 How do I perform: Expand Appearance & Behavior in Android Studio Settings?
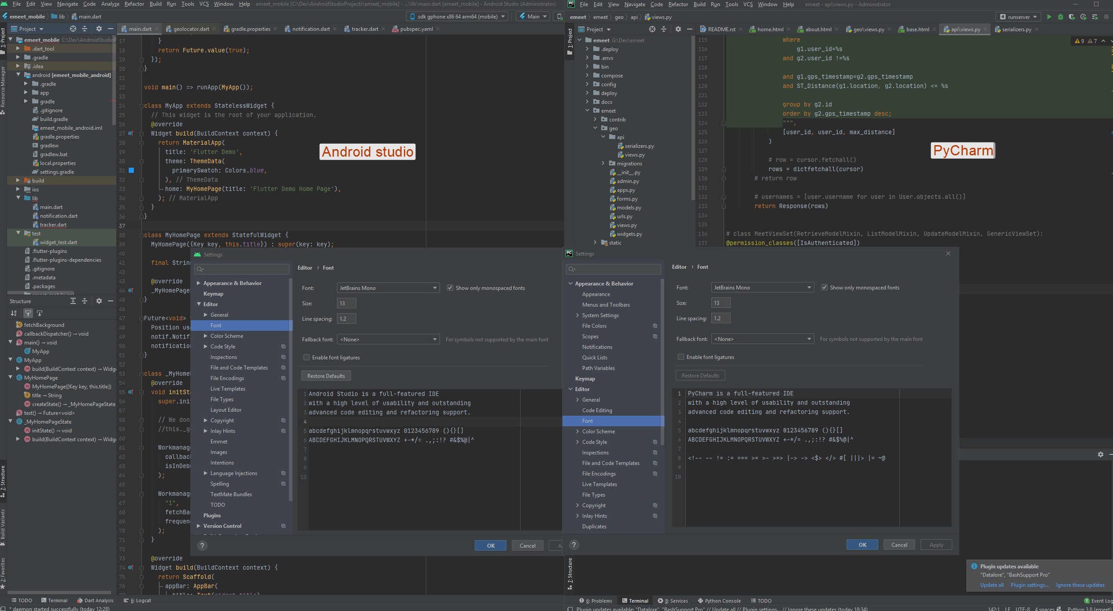click(199, 283)
